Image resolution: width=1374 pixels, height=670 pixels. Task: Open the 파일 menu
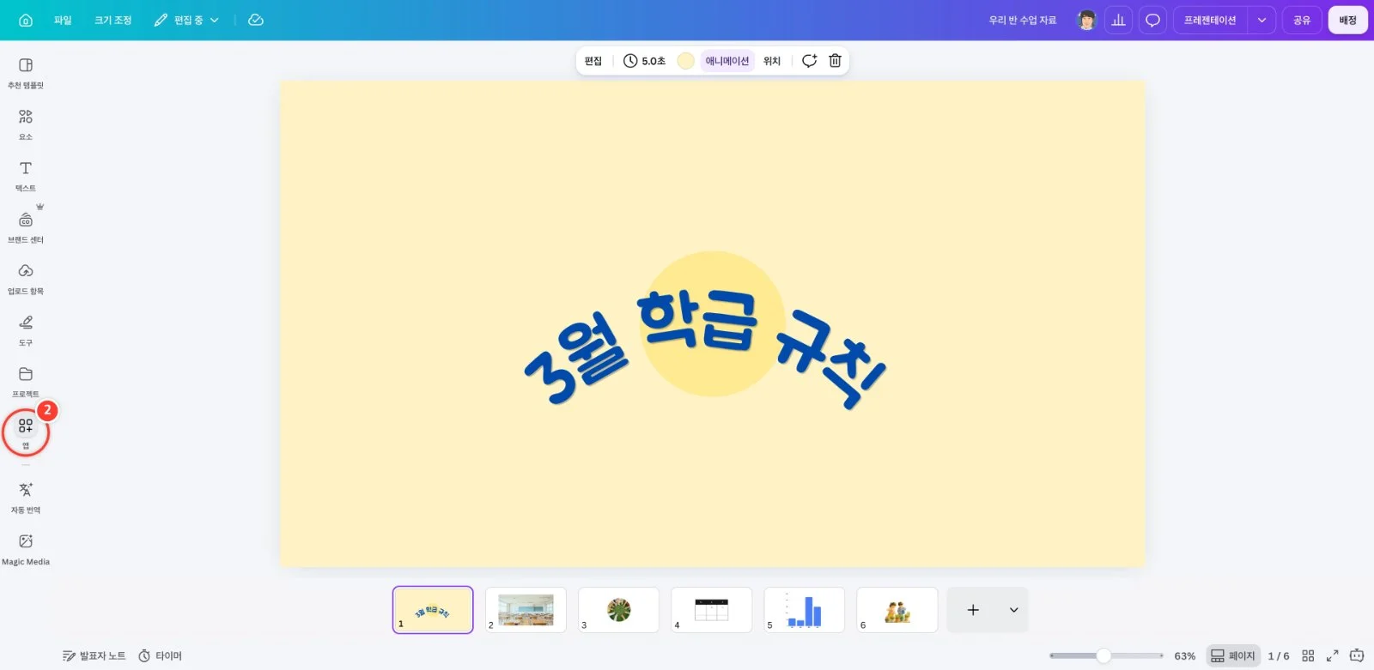[63, 20]
